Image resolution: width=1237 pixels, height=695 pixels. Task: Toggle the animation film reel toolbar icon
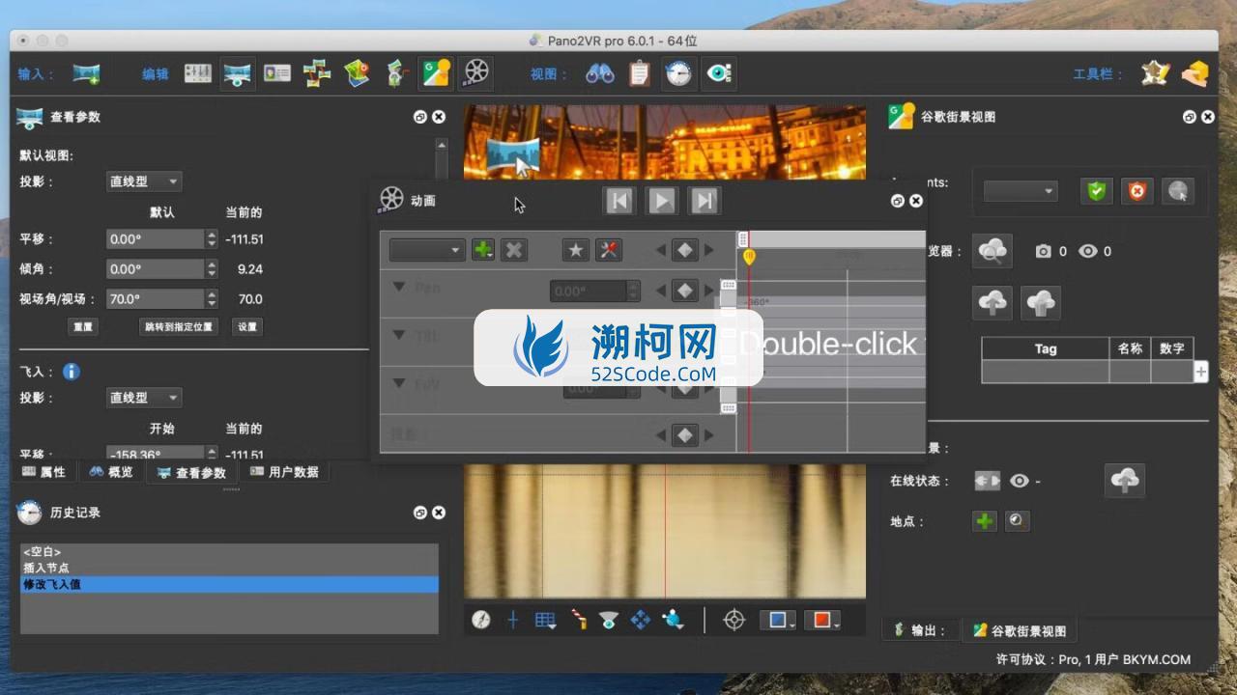pyautogui.click(x=475, y=72)
